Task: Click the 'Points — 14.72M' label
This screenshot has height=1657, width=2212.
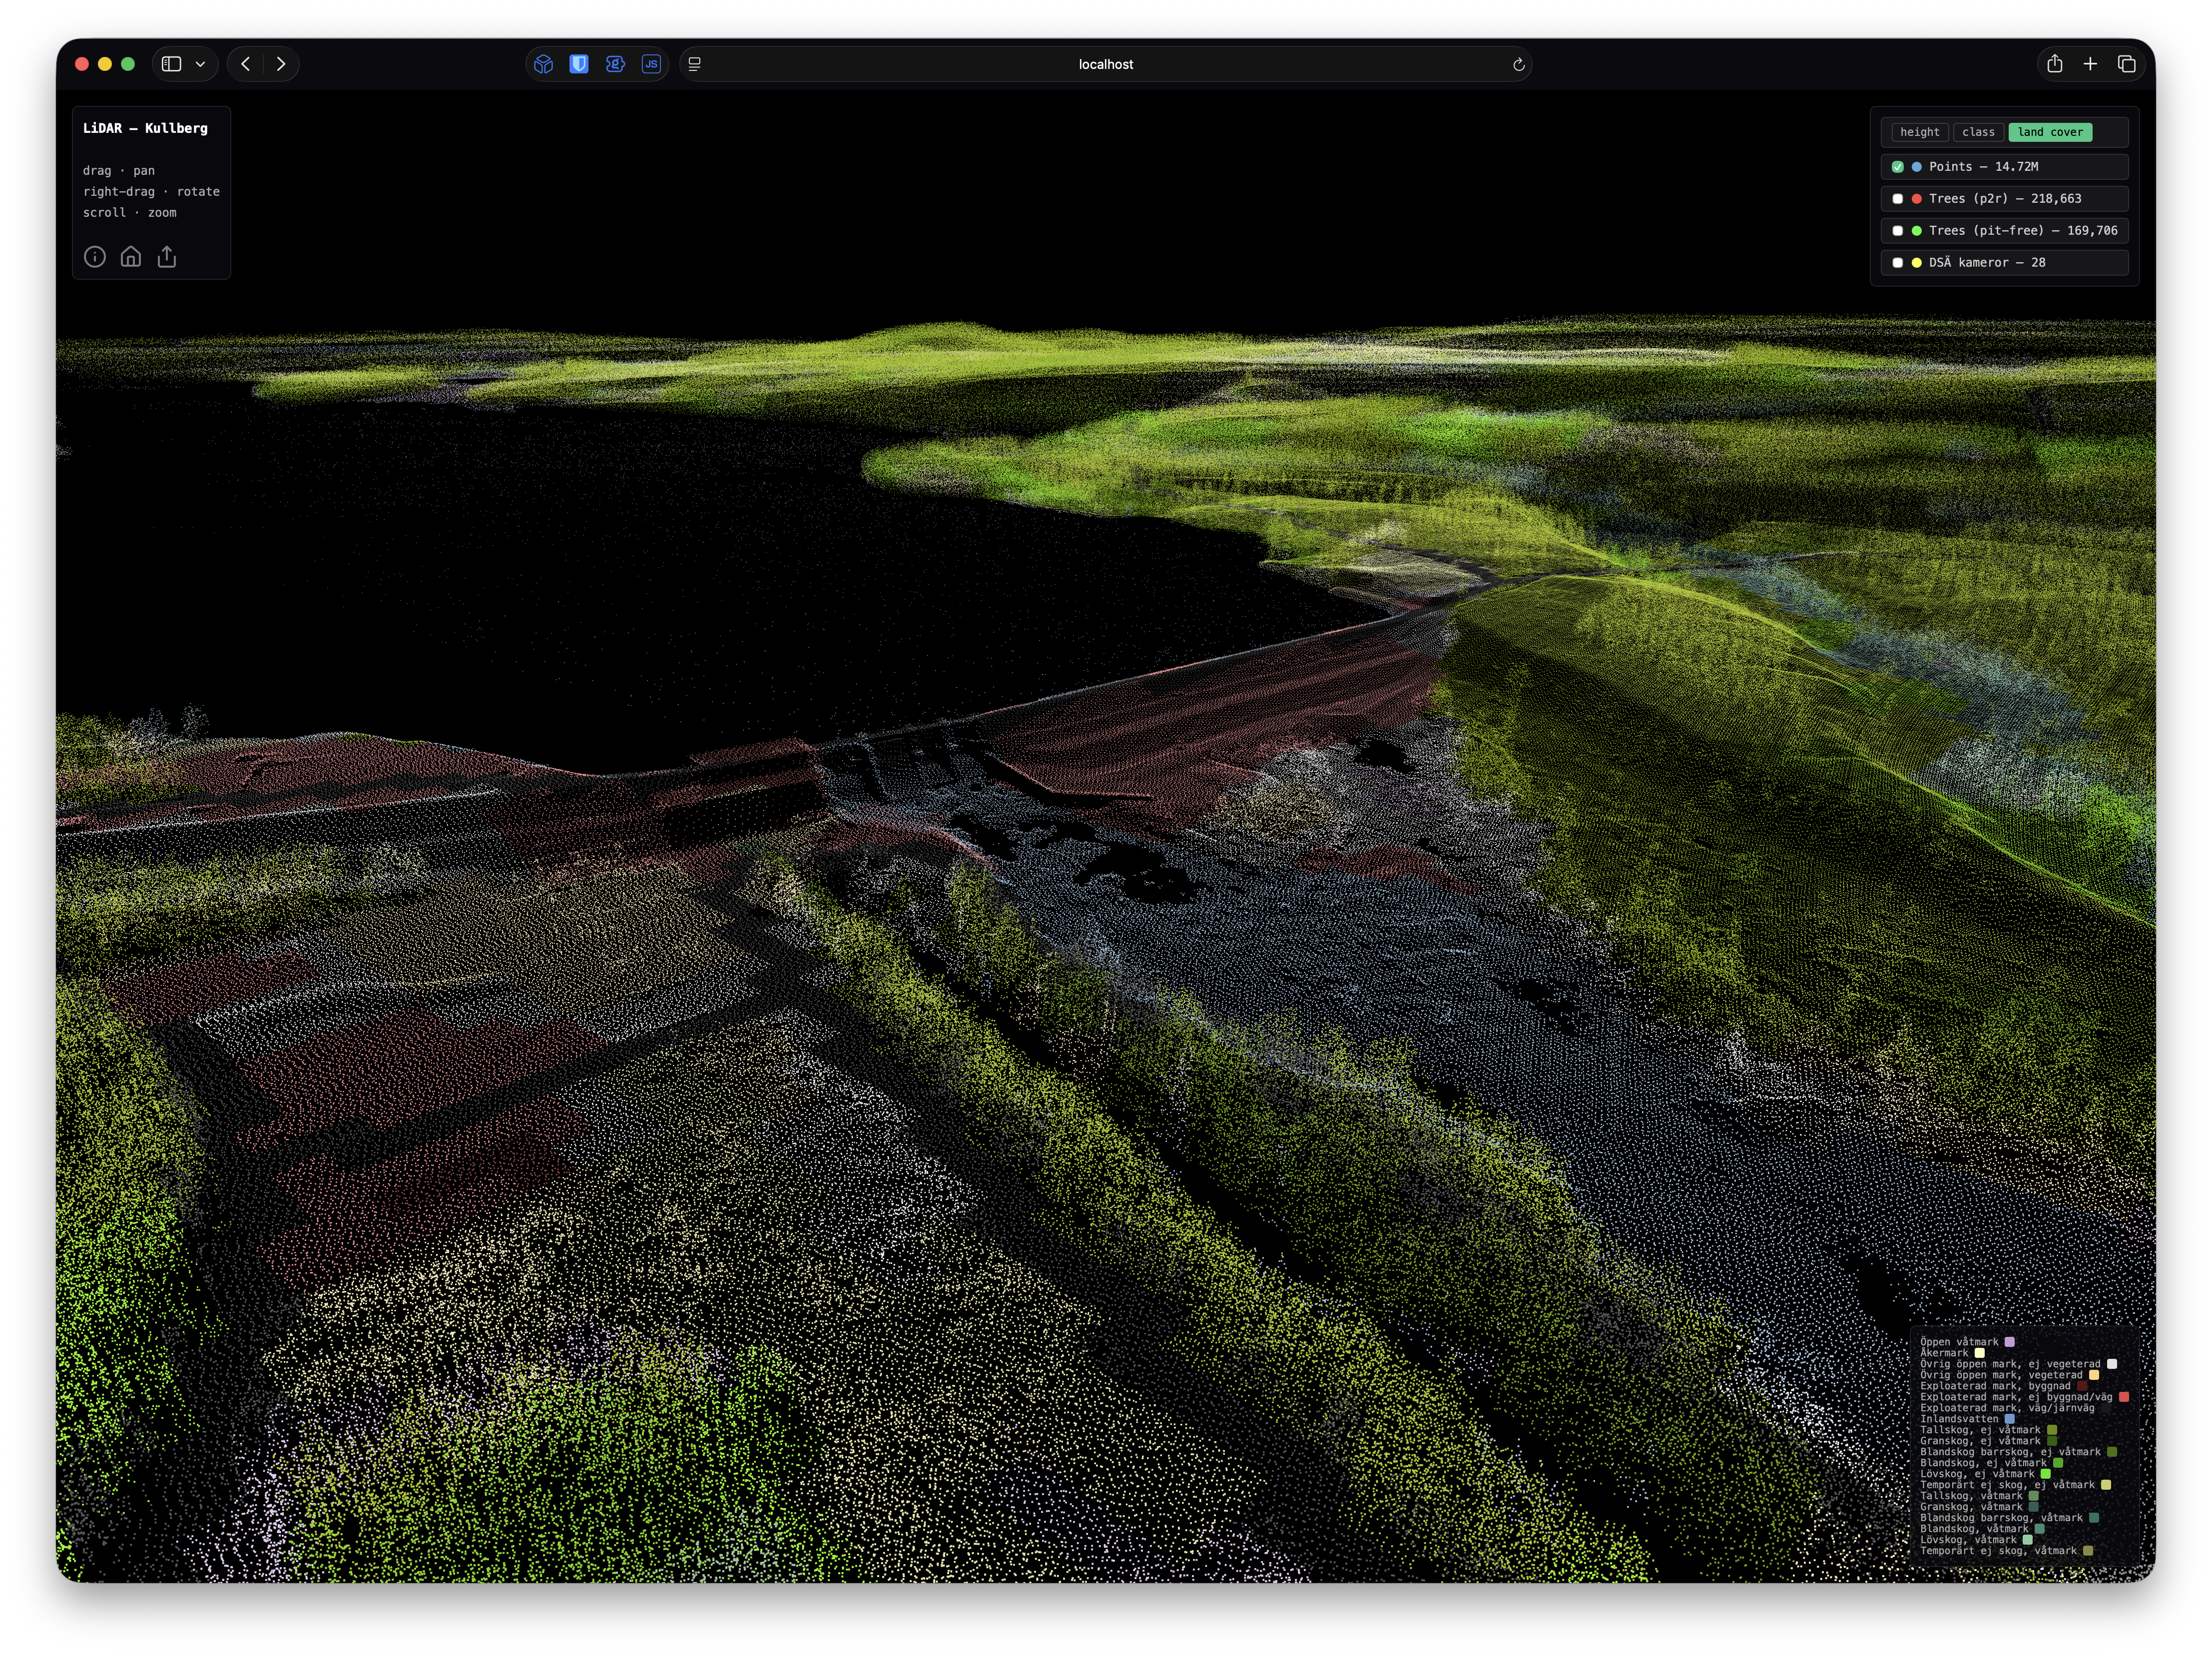Action: pyautogui.click(x=1983, y=167)
